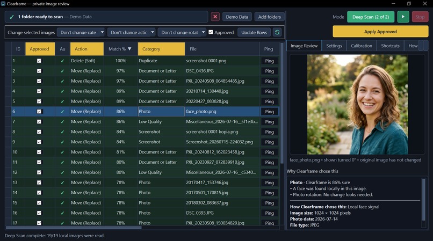Click the refresh rows icon

[x=277, y=32]
